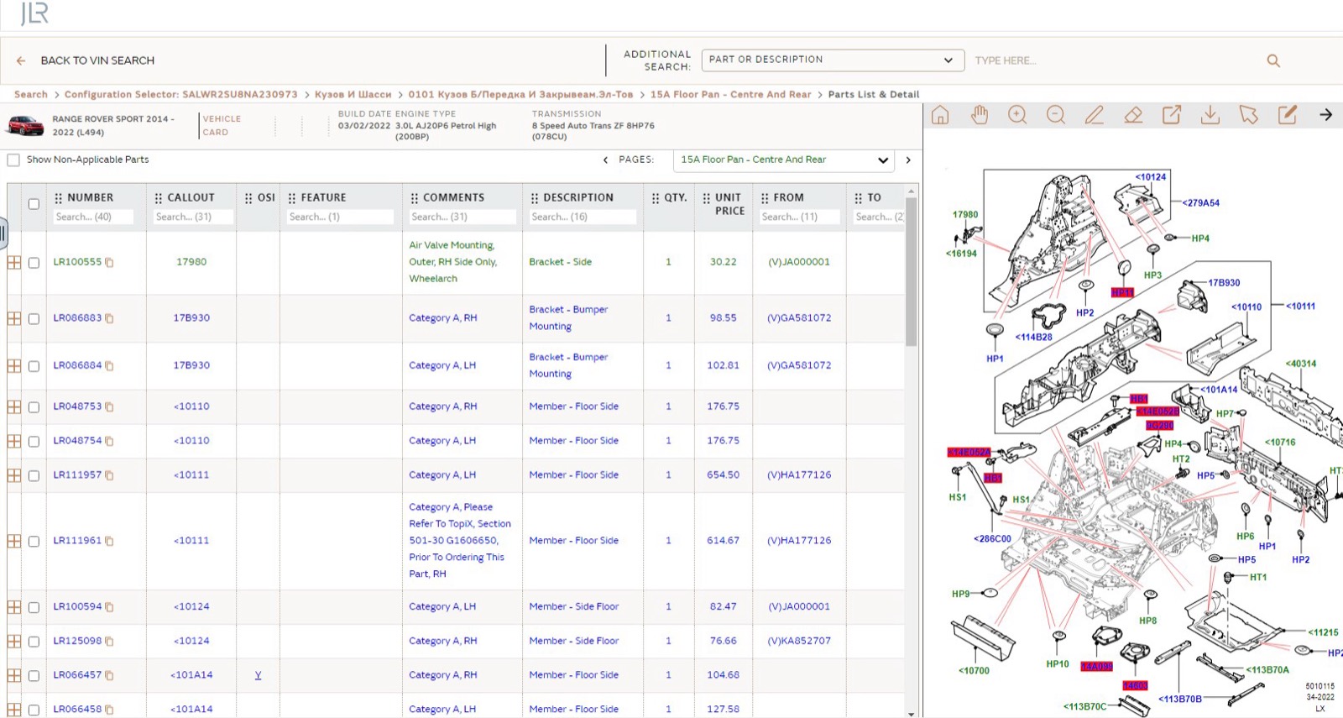The width and height of the screenshot is (1343, 718).
Task: Click the vehicle thumbnail image
Action: [x=25, y=126]
